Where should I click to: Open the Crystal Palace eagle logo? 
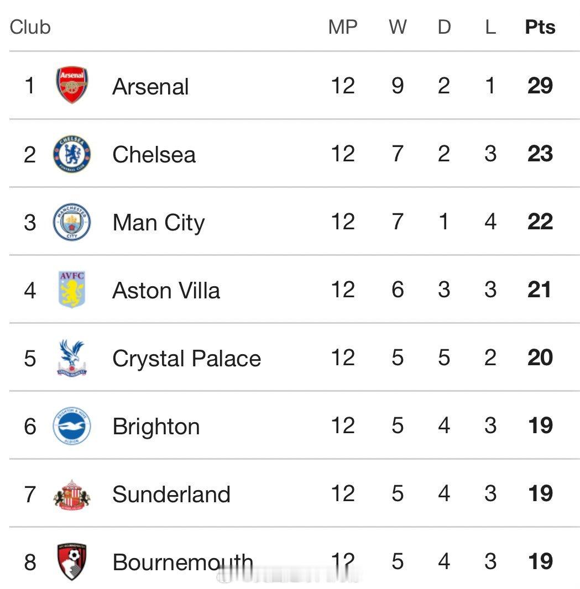coord(72,358)
